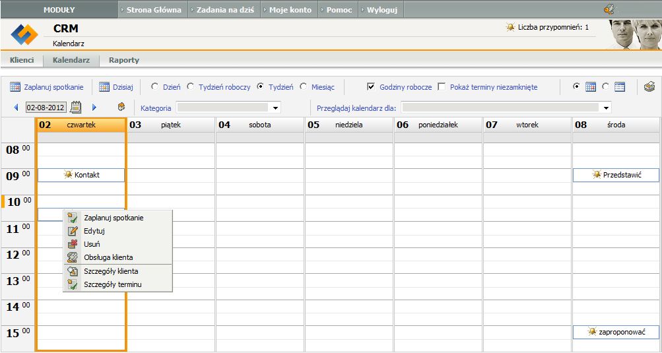This screenshot has width=662, height=353.
Task: Switch to the Raporty tab
Action: click(124, 60)
